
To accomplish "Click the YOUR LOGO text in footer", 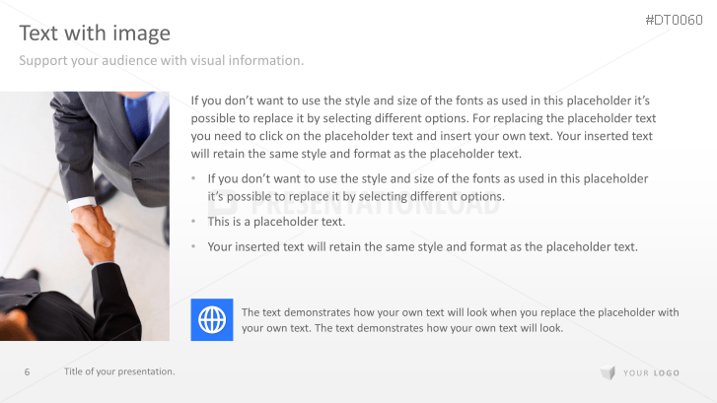I will pos(651,372).
